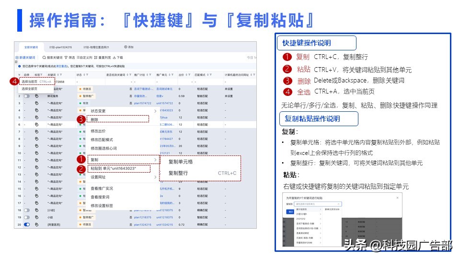Click the tag icon in row 11
The width and height of the screenshot is (460, 259).
coord(37,160)
